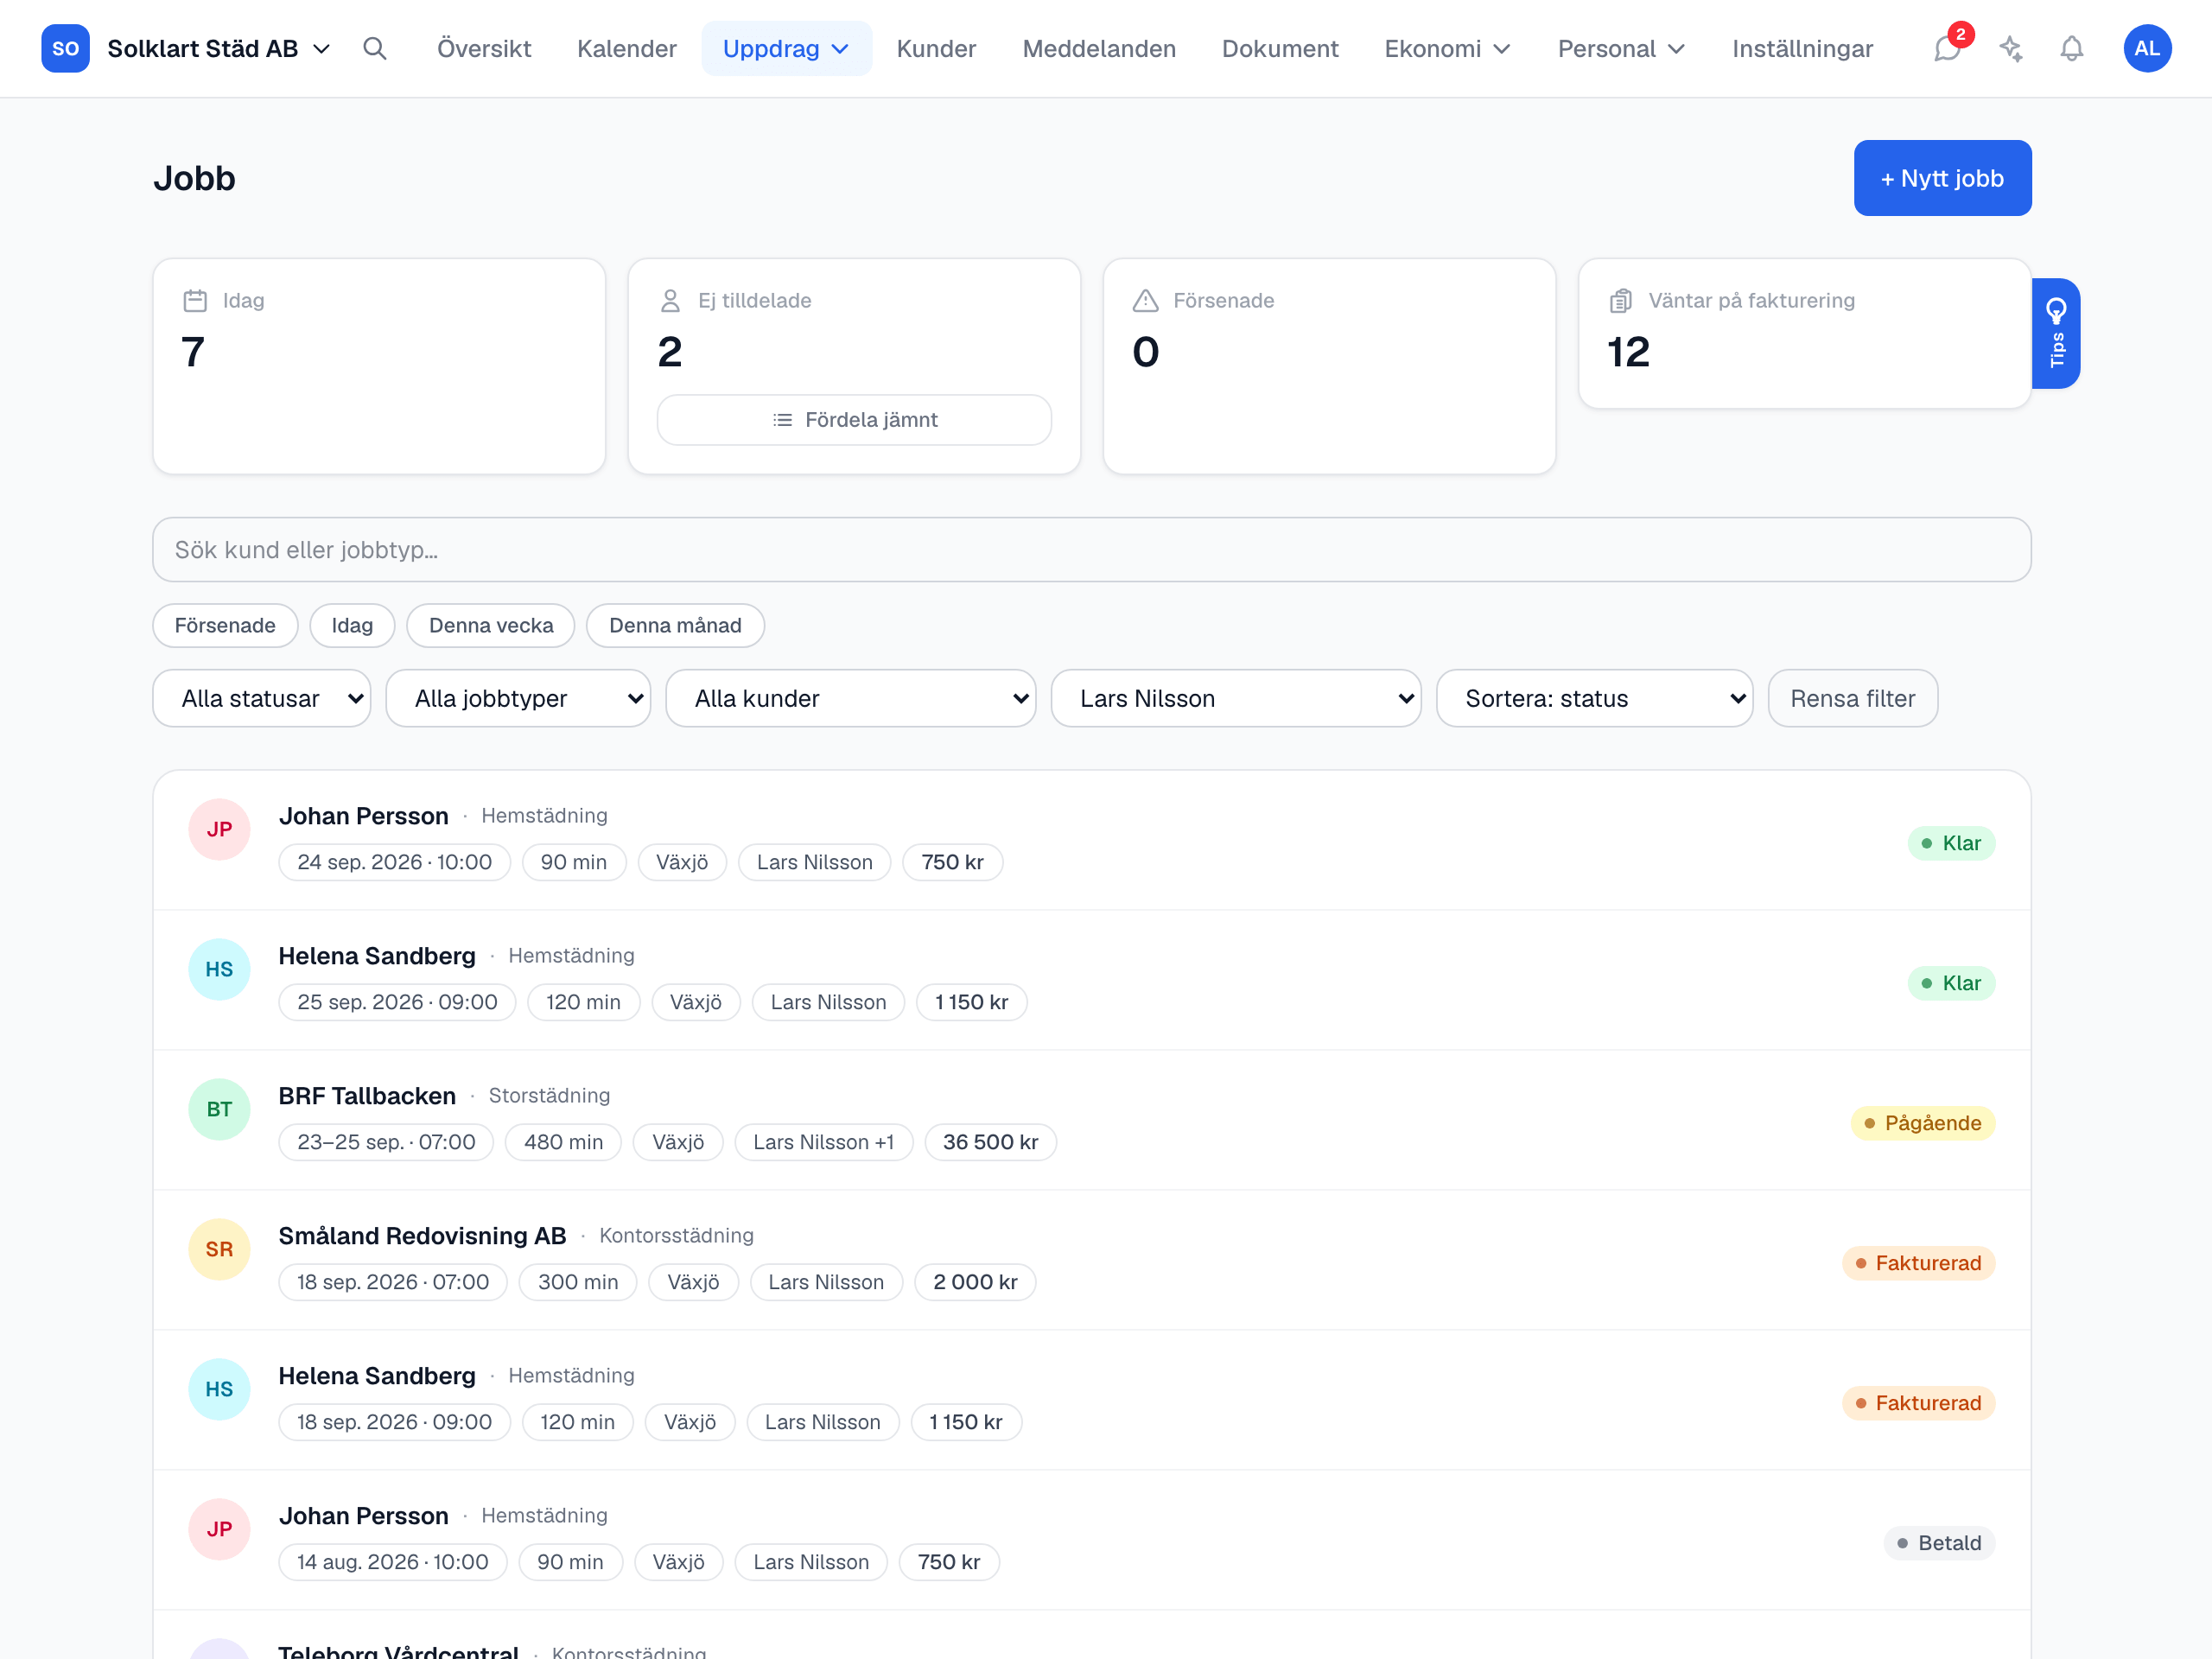Screen dimensions: 2212x1659
Task: Open the AL user avatar menu
Action: 2147,48
